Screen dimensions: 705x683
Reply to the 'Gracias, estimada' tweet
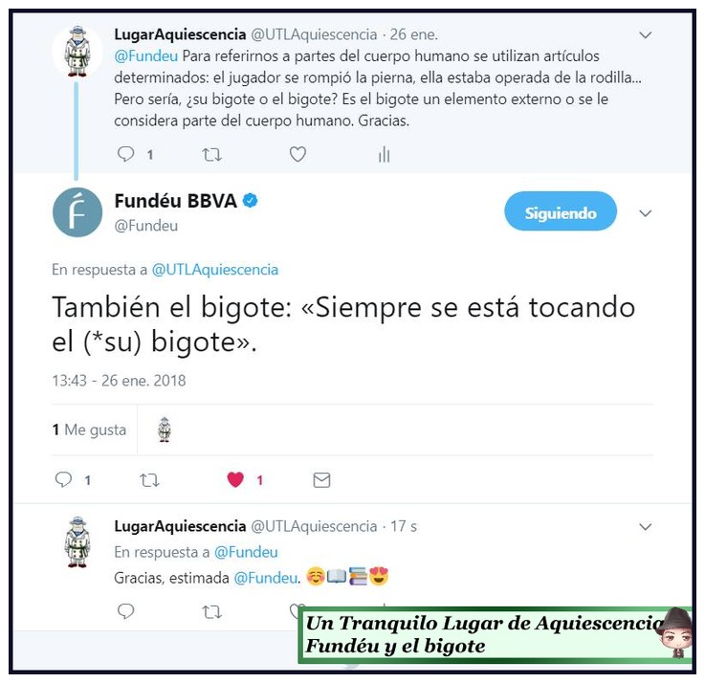tap(125, 611)
